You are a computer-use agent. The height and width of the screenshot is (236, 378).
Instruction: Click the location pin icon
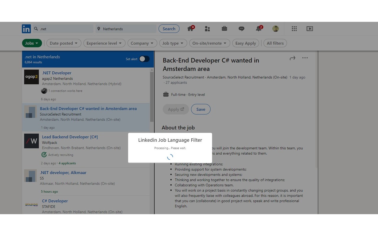99,29
